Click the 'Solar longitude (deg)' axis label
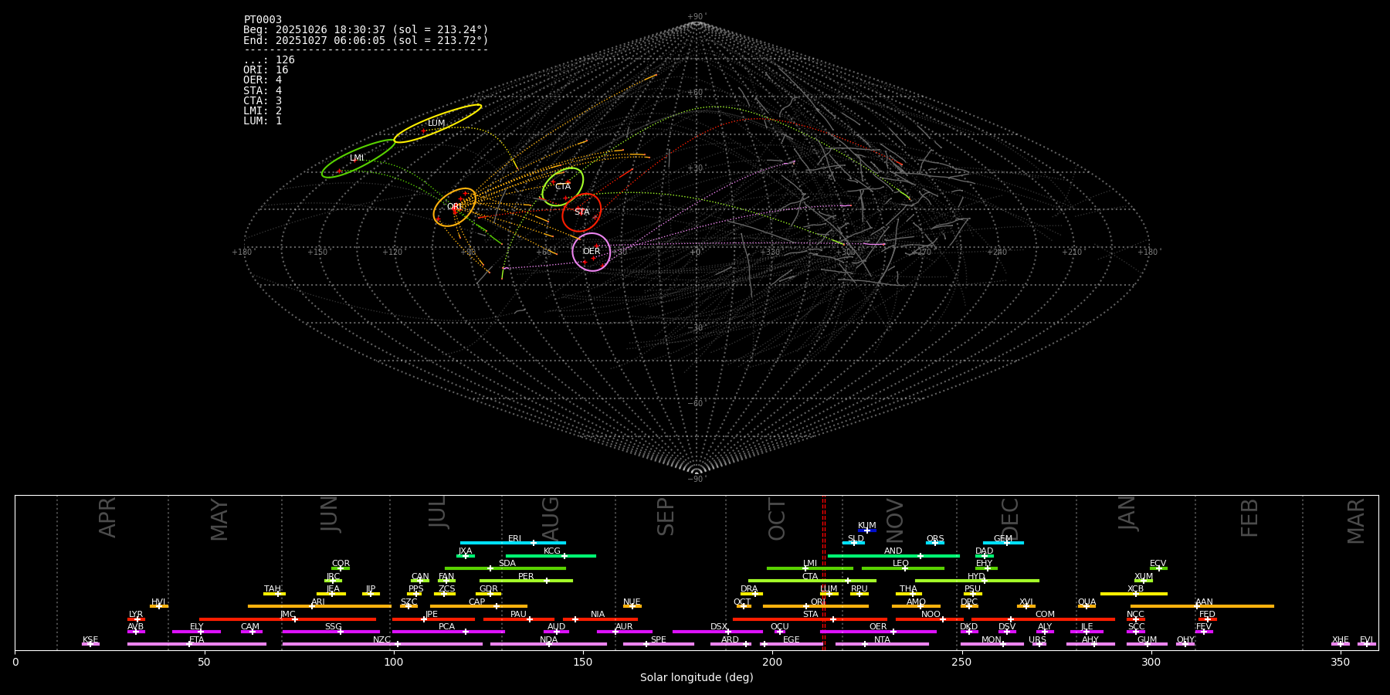 [x=697, y=678]
